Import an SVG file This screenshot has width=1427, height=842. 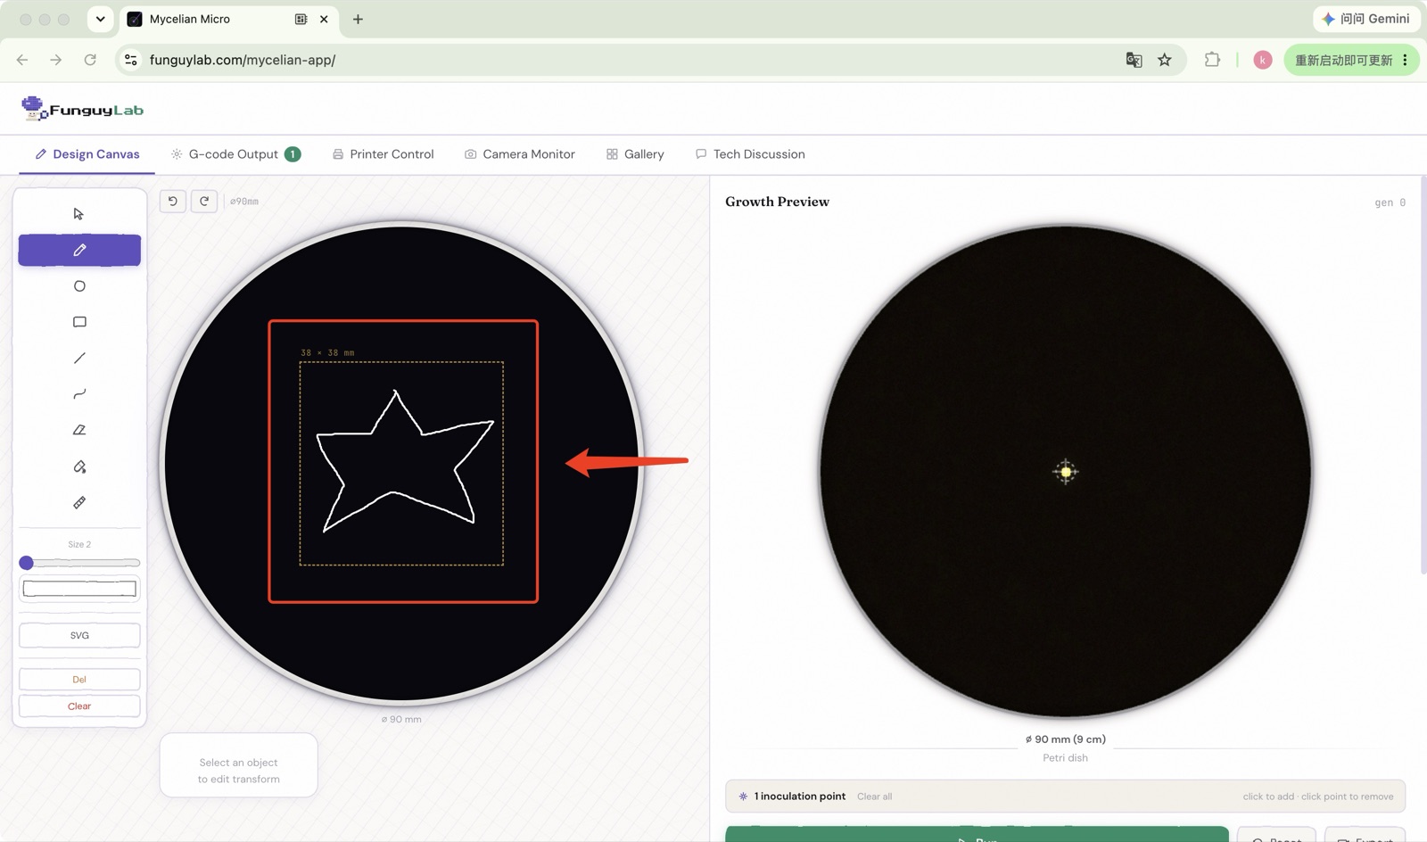[x=79, y=635]
